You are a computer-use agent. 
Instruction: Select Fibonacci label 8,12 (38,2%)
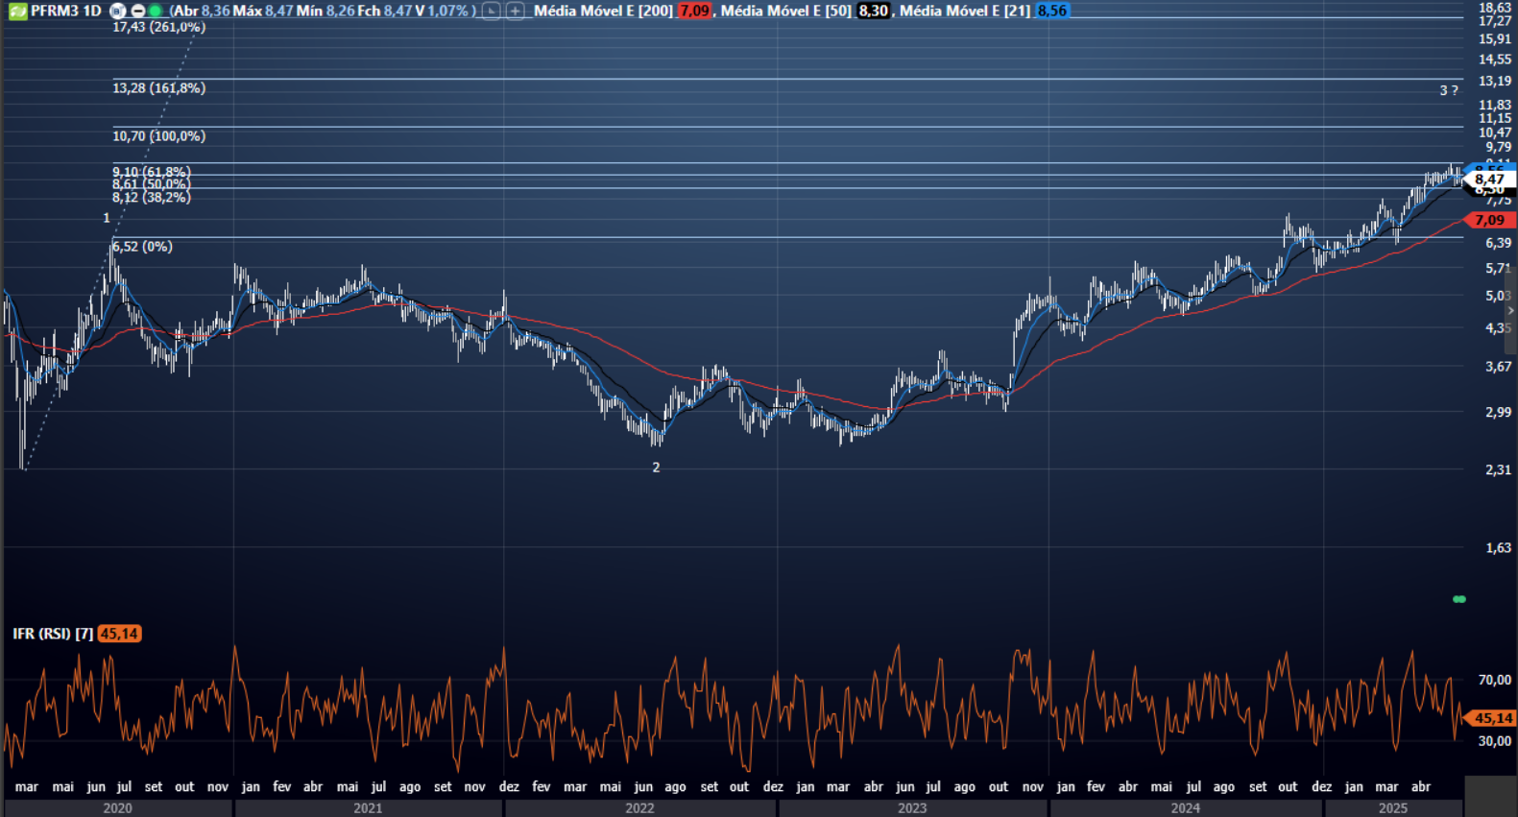151,197
